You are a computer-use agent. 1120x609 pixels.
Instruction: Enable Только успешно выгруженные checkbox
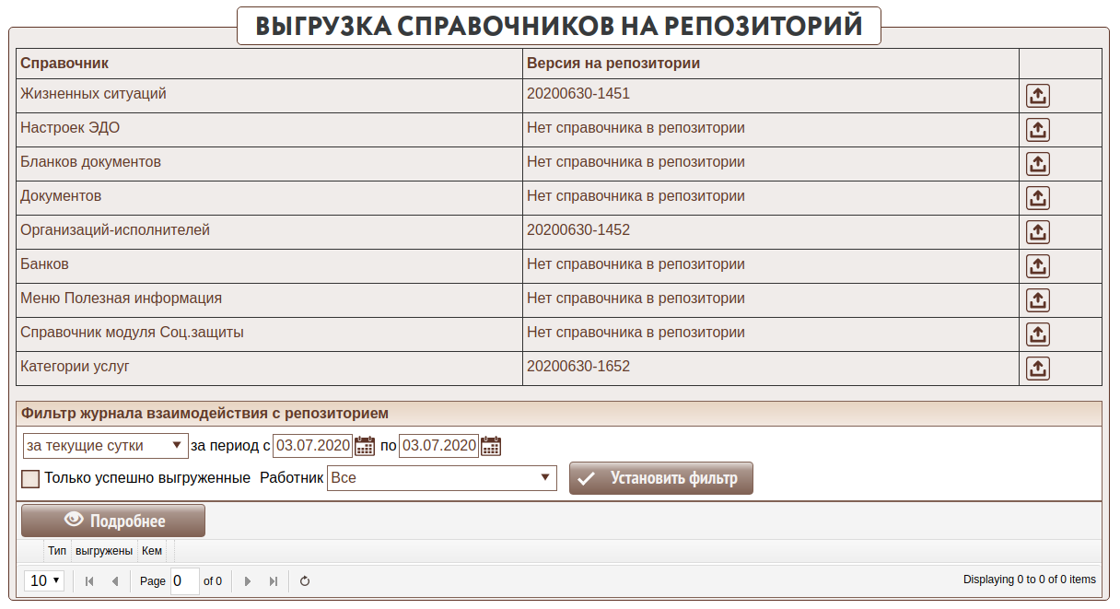pyautogui.click(x=30, y=479)
